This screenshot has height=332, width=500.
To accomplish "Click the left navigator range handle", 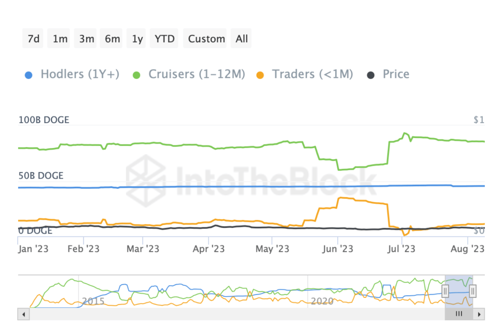I will coord(445,291).
